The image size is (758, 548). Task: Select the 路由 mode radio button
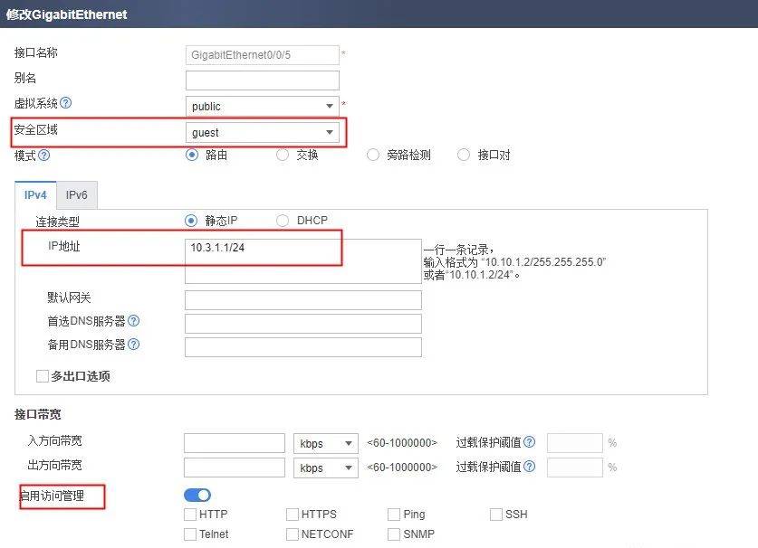pyautogui.click(x=192, y=155)
